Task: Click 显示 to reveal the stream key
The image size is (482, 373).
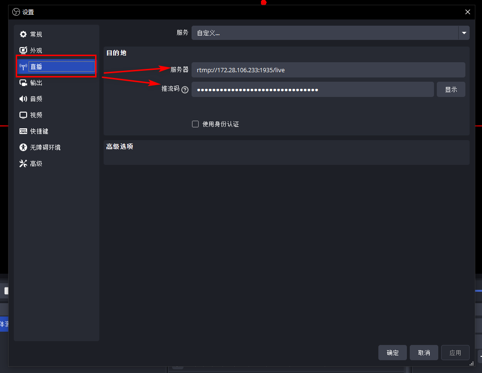Action: 451,89
